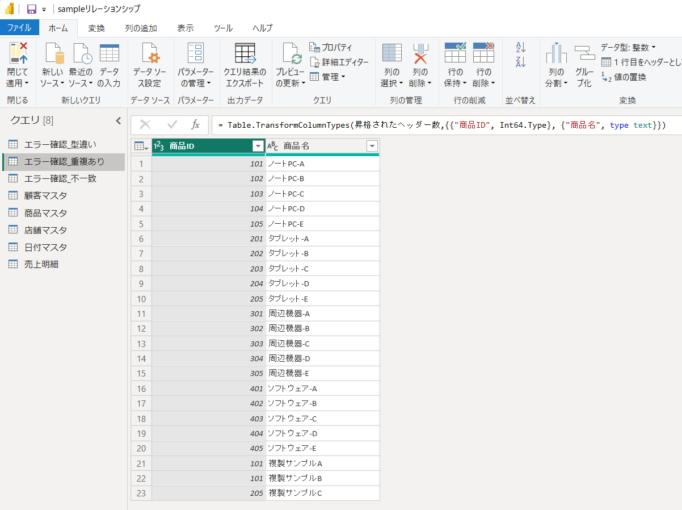Select query エラー確認_重複あり

pos(64,162)
